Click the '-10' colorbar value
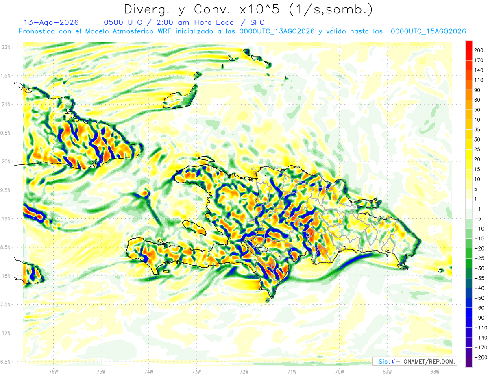This screenshot has width=488, height=377. 480,229
